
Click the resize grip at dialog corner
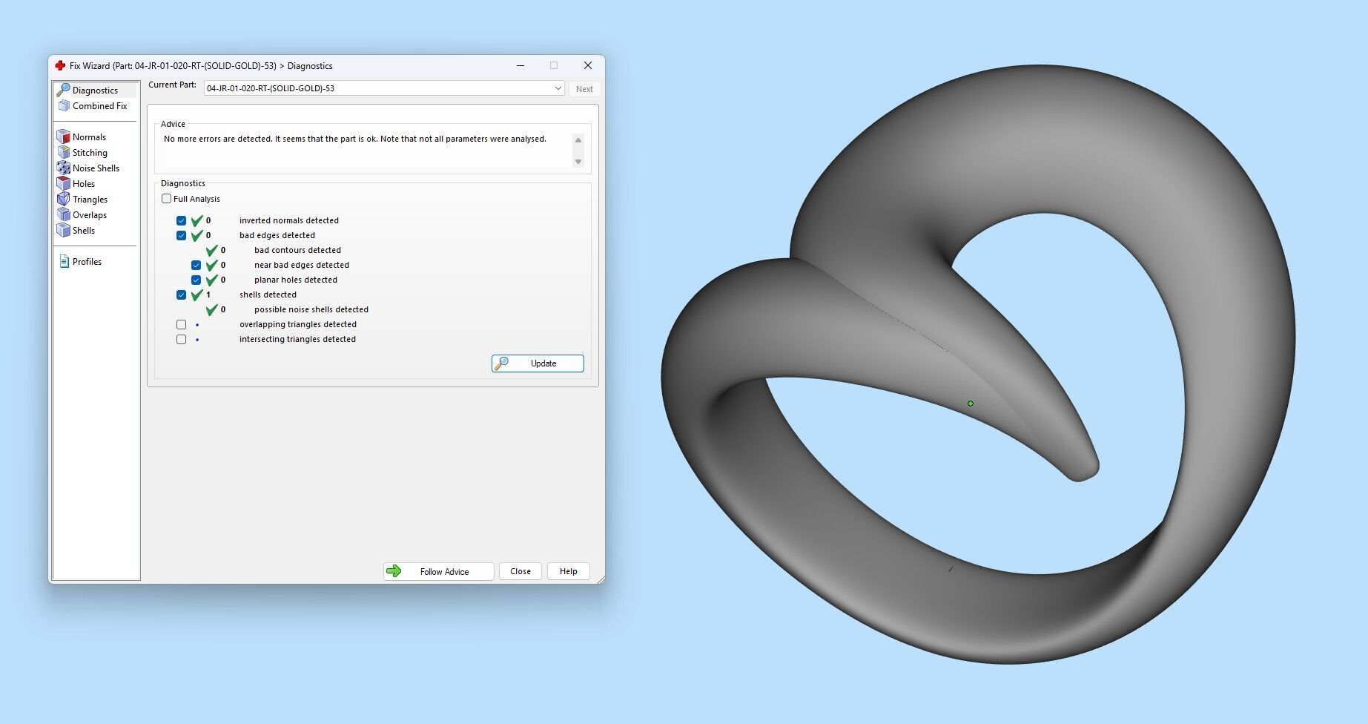pyautogui.click(x=600, y=579)
